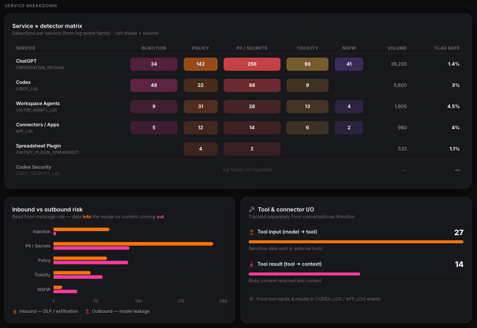The width and height of the screenshot is (477, 328).
Task: Click Workspace Agents flag rate 4.5%
Action: tap(453, 107)
